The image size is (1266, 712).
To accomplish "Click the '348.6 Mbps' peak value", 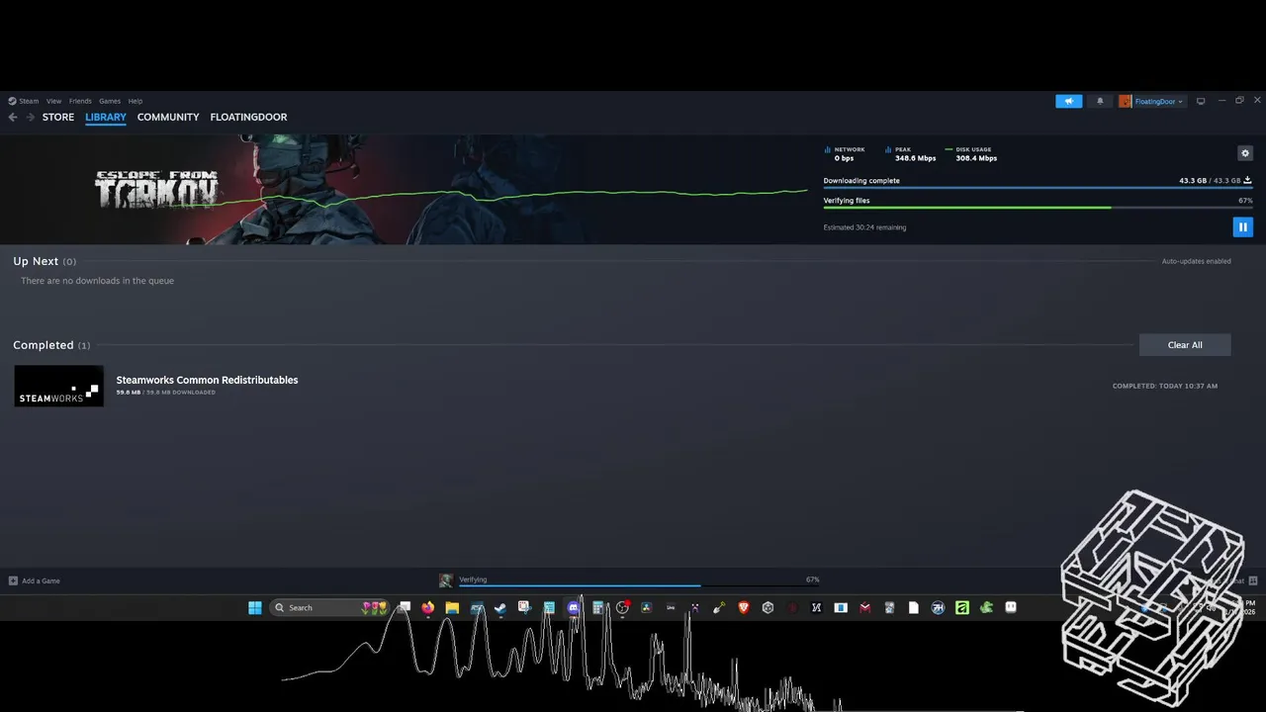I will click(x=915, y=158).
